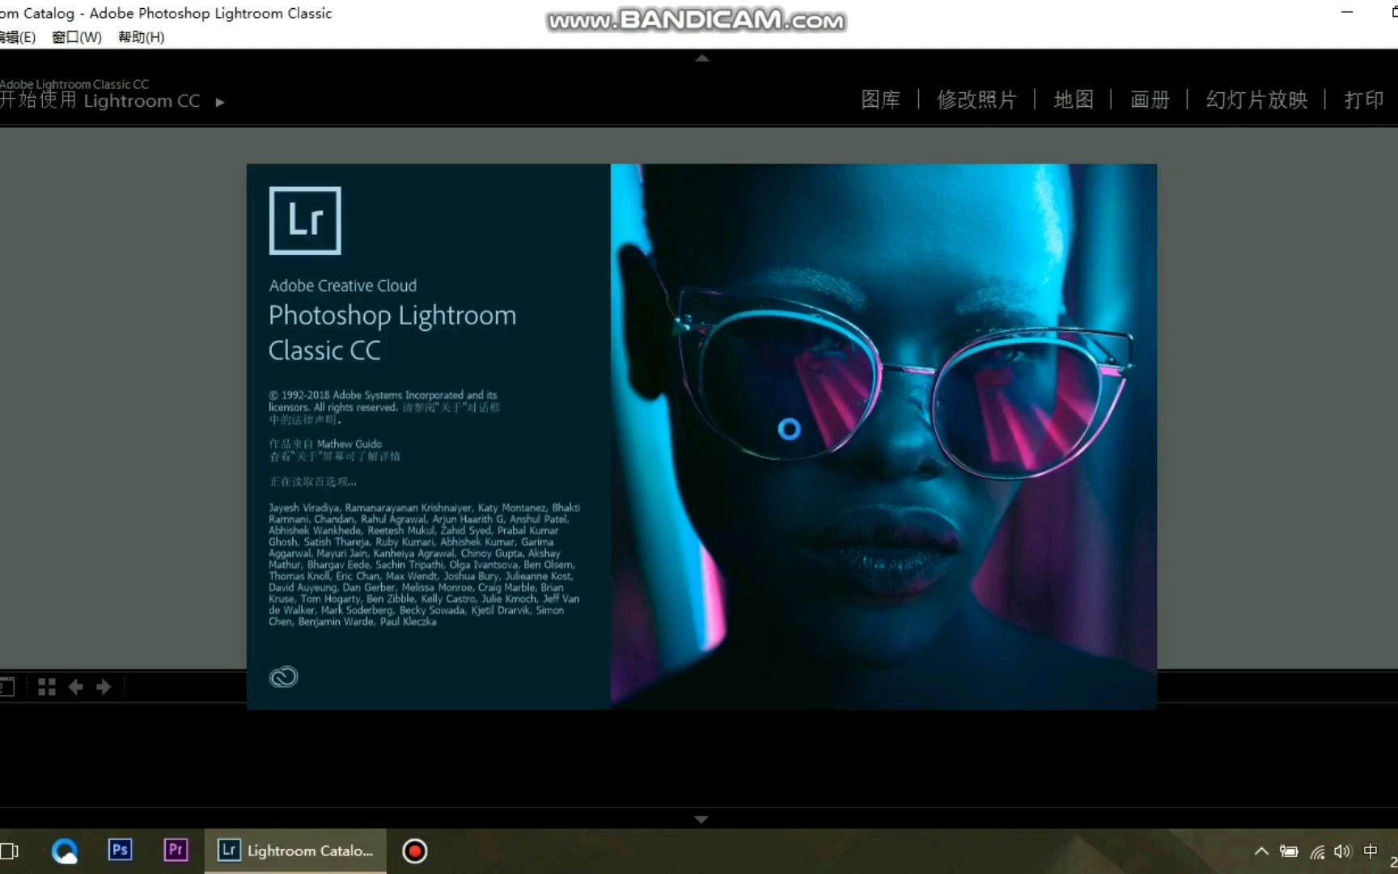
Task: Open the Wi-Fi network flyout
Action: tap(1317, 851)
